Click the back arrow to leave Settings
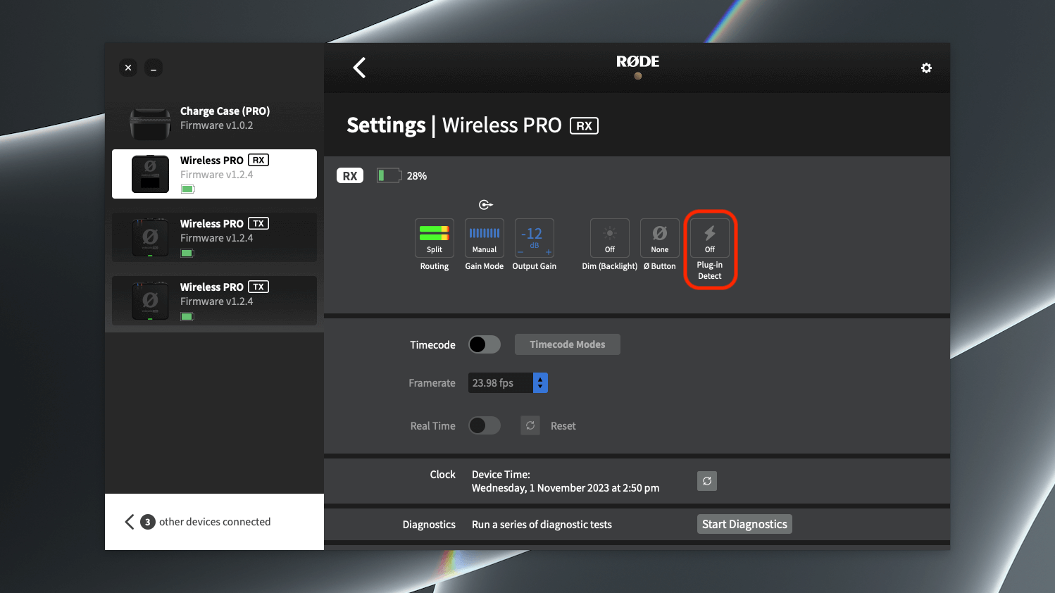The image size is (1055, 593). tap(359, 68)
